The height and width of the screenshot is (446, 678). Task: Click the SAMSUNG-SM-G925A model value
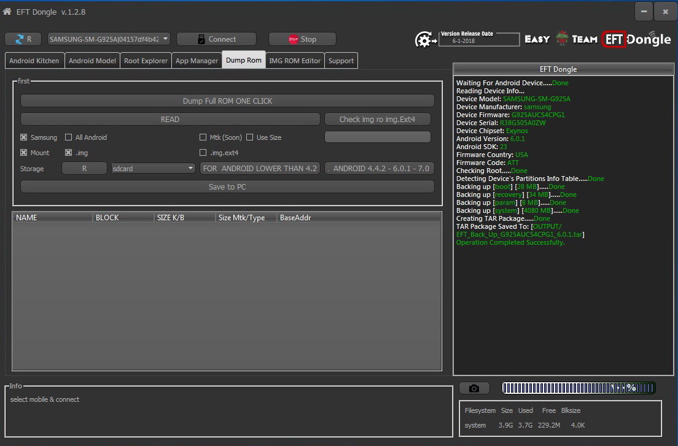(537, 99)
